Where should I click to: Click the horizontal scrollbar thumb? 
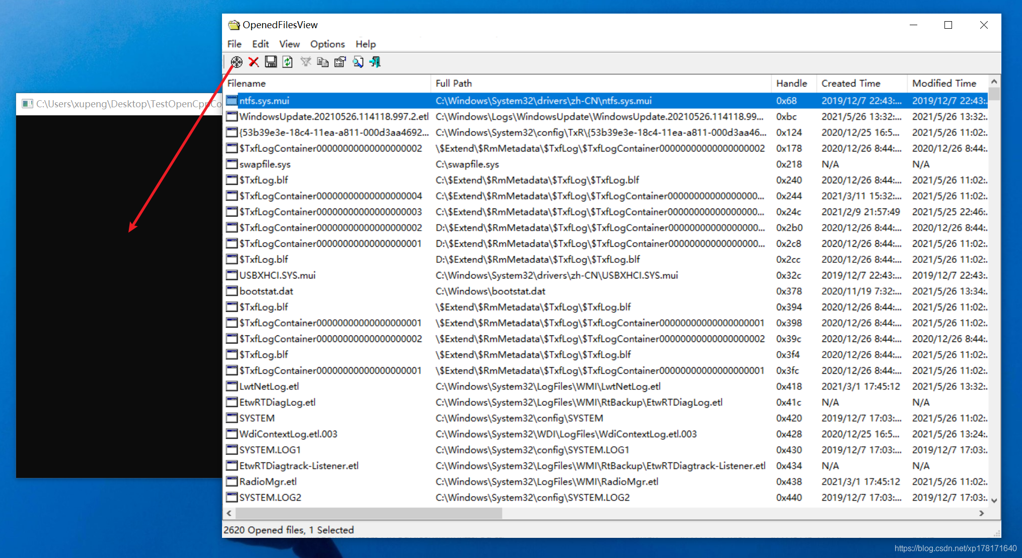(369, 513)
